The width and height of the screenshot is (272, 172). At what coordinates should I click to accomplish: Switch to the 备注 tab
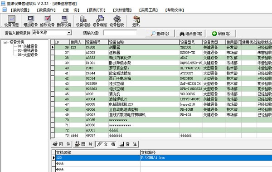[x=128, y=144]
